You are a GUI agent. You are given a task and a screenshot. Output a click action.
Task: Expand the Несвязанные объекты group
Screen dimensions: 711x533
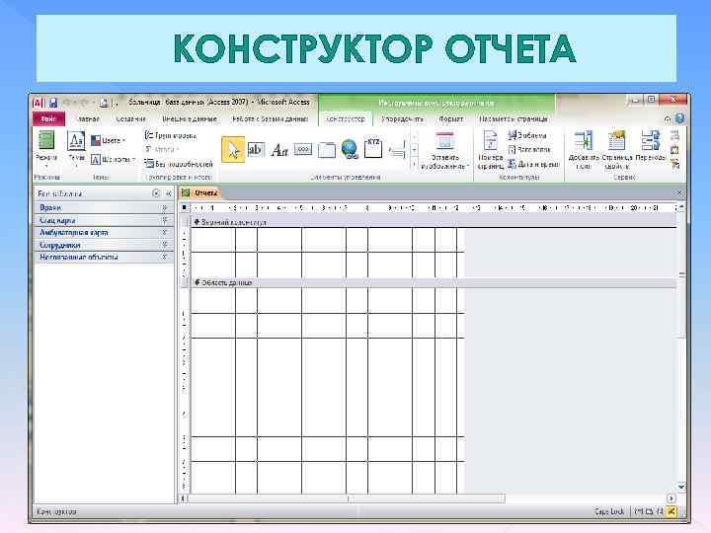[104, 257]
